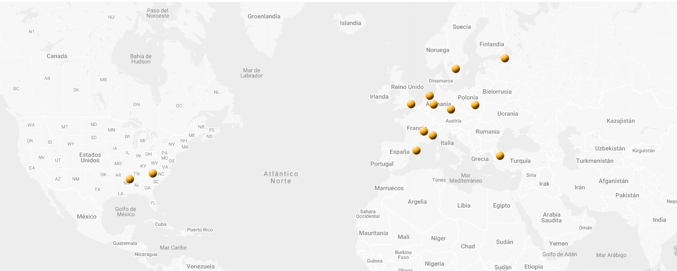
Task: Open the marker southeast of the Finlandia label
Action: (x=505, y=58)
